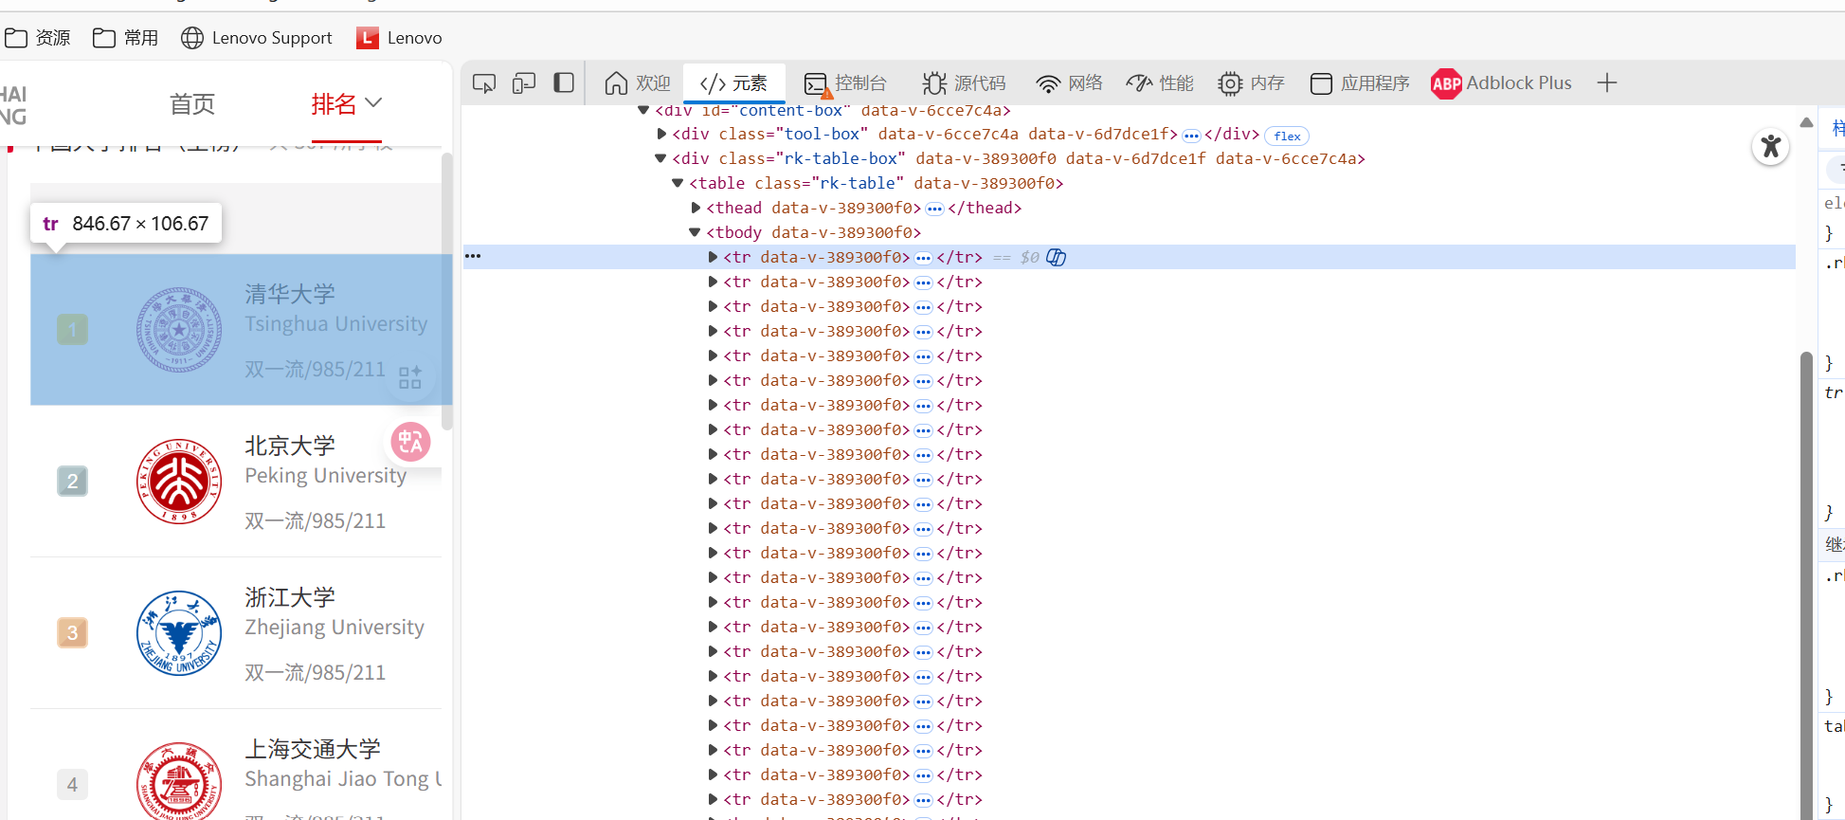Viewport: 1845px width, 820px height.
Task: Open the 浙江大学 name link
Action: pyautogui.click(x=290, y=597)
